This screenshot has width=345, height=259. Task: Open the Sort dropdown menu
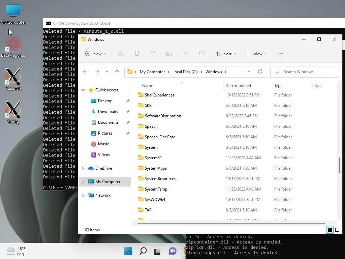coord(226,54)
